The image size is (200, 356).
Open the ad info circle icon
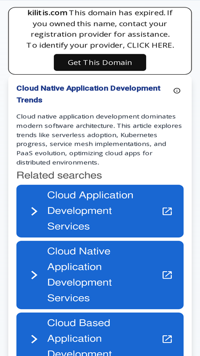click(177, 91)
